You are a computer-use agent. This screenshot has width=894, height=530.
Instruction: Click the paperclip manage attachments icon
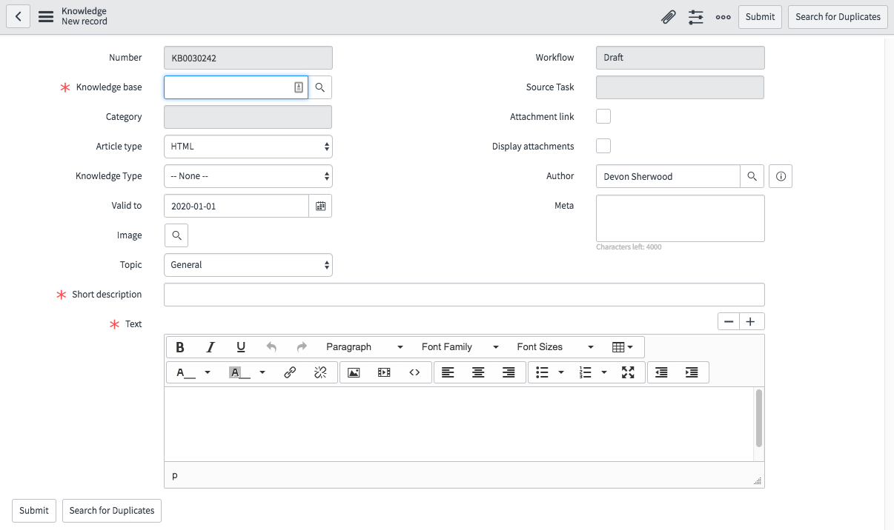tap(668, 17)
